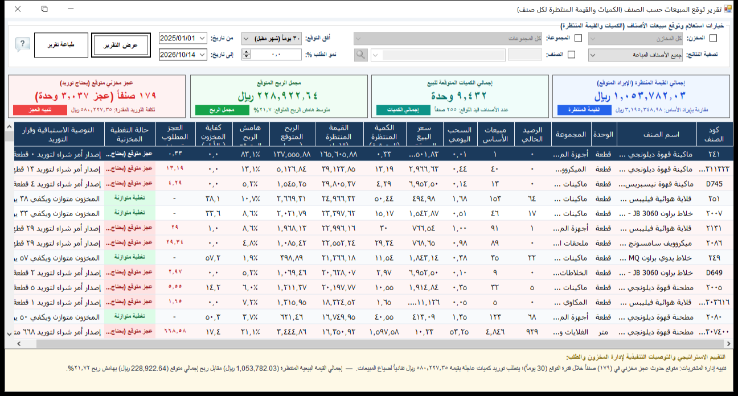Screen dimensions: 738x396
Task: Sort by the مبيعات الأساس column header
Action: point(495,134)
